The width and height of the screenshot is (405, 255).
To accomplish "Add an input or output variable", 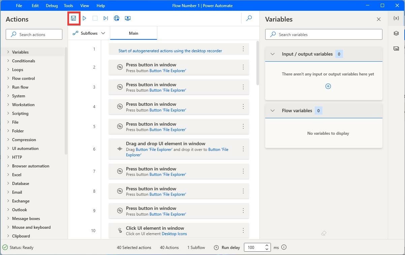I will pyautogui.click(x=328, y=86).
